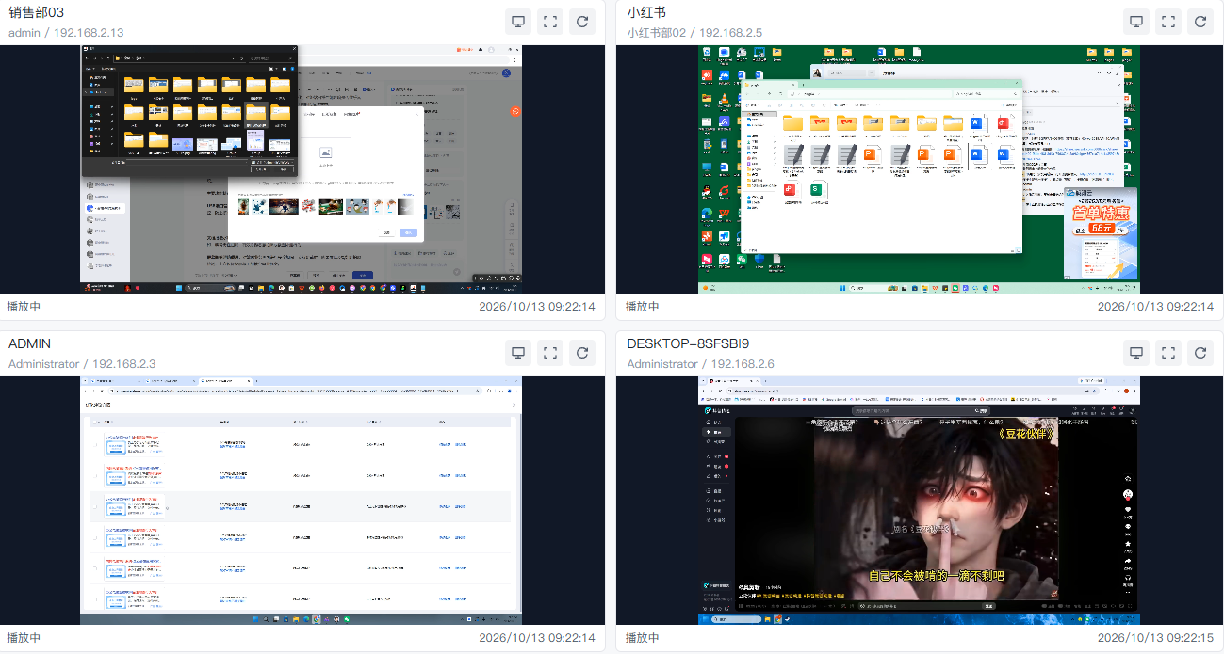Select the text Administrator / 192.168.2.3
The height and width of the screenshot is (654, 1224).
[82, 364]
